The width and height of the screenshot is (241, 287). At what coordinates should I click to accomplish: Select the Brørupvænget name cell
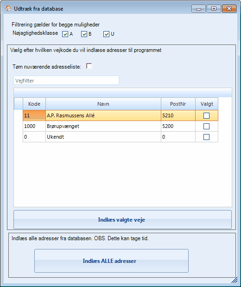[x=103, y=126]
